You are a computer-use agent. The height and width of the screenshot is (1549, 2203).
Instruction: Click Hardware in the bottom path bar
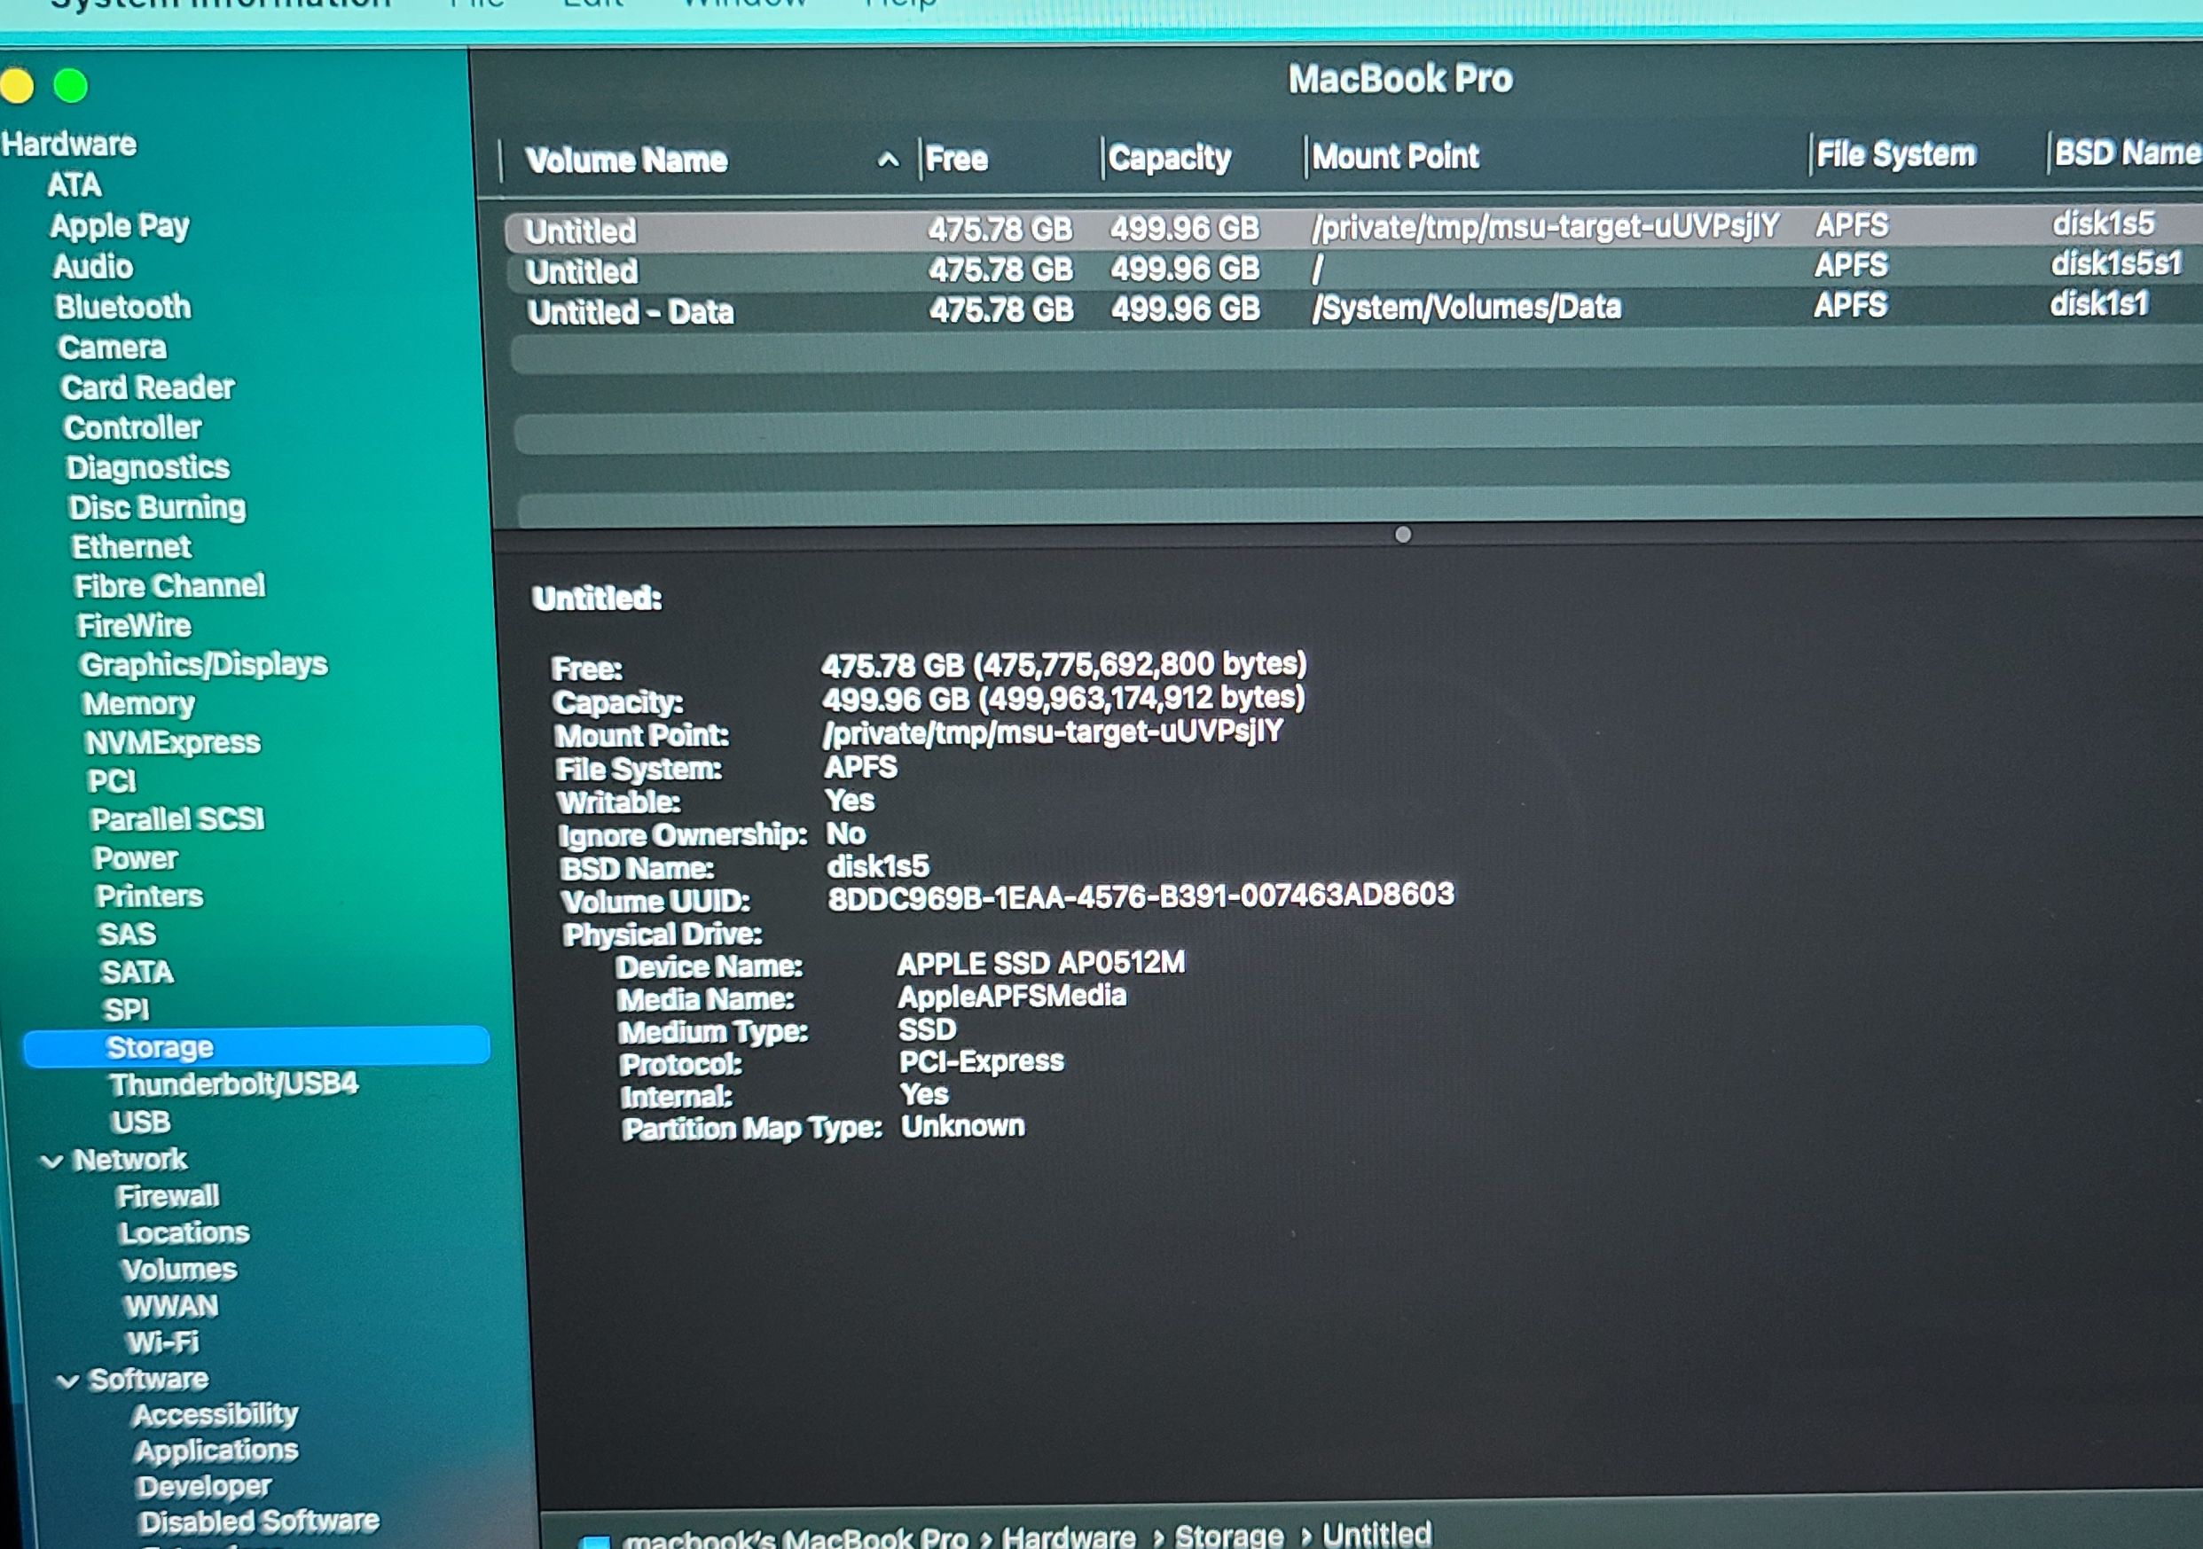tap(1068, 1537)
